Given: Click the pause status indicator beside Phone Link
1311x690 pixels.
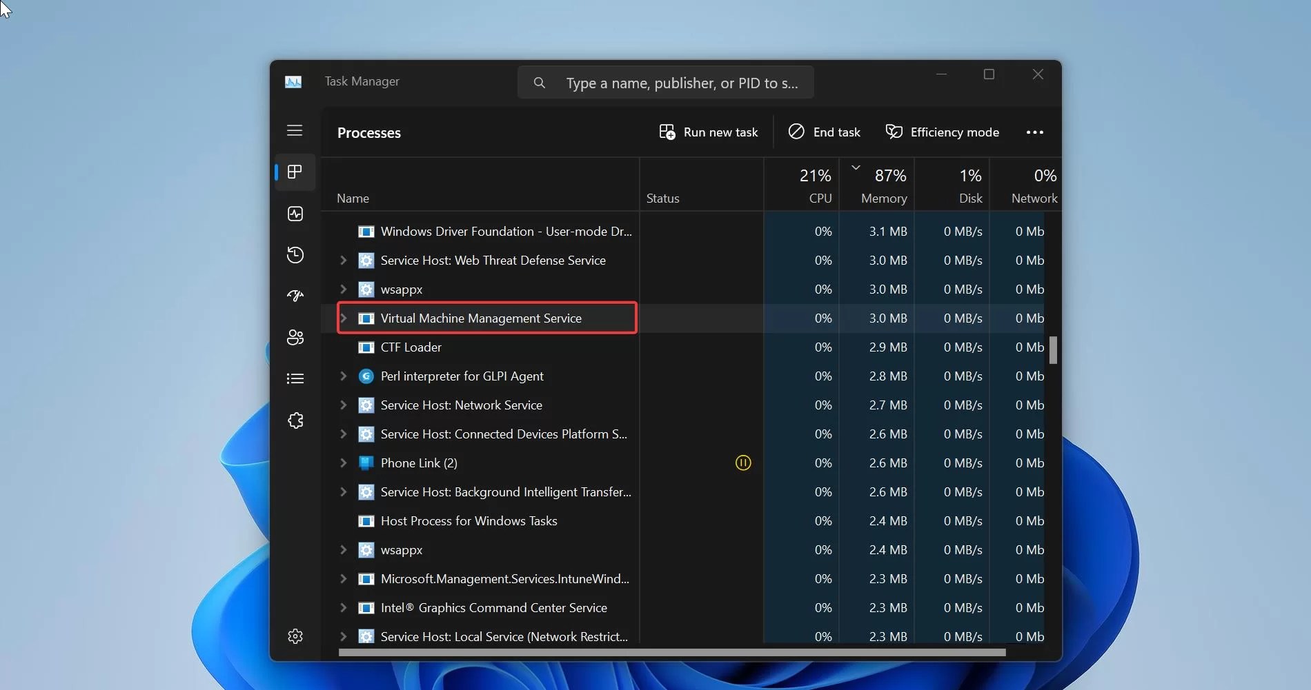Looking at the screenshot, I should 742,463.
